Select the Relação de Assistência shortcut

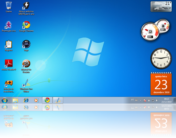(9, 86)
